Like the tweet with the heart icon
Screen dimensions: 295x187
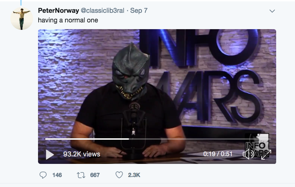(119, 175)
